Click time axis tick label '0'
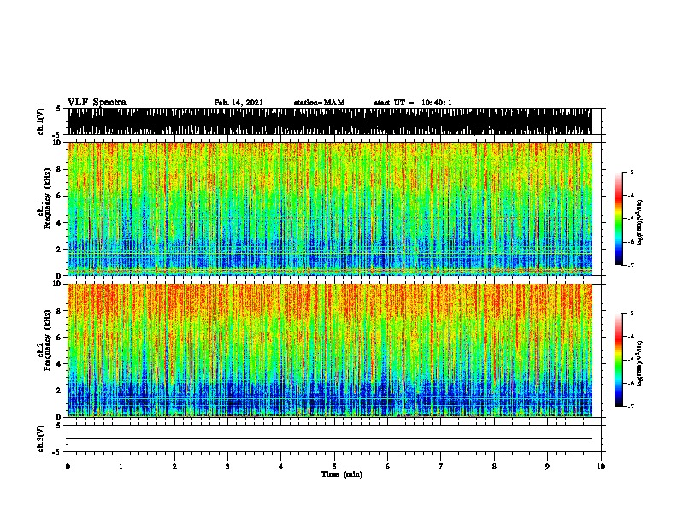Screen dimensions: 677x523 pos(68,467)
